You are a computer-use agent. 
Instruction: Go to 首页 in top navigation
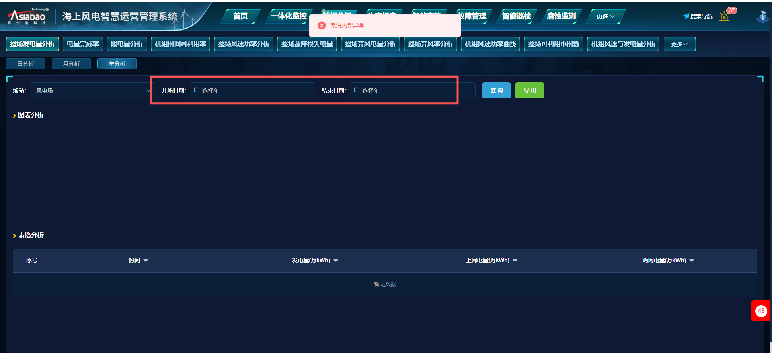point(240,16)
